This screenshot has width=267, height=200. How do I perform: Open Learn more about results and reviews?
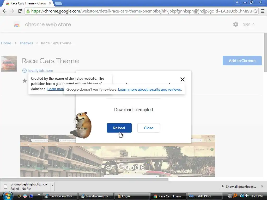pos(149,90)
